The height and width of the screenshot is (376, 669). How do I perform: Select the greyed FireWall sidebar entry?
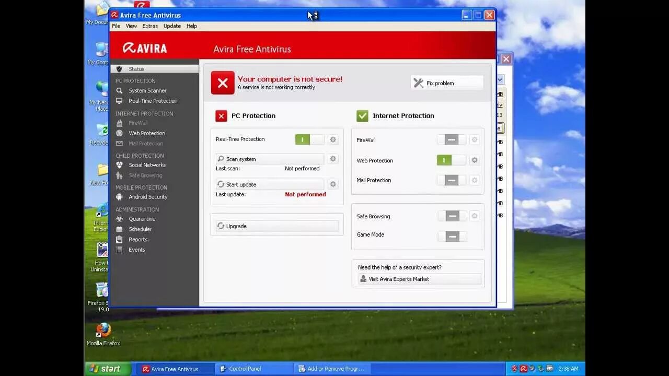(138, 123)
